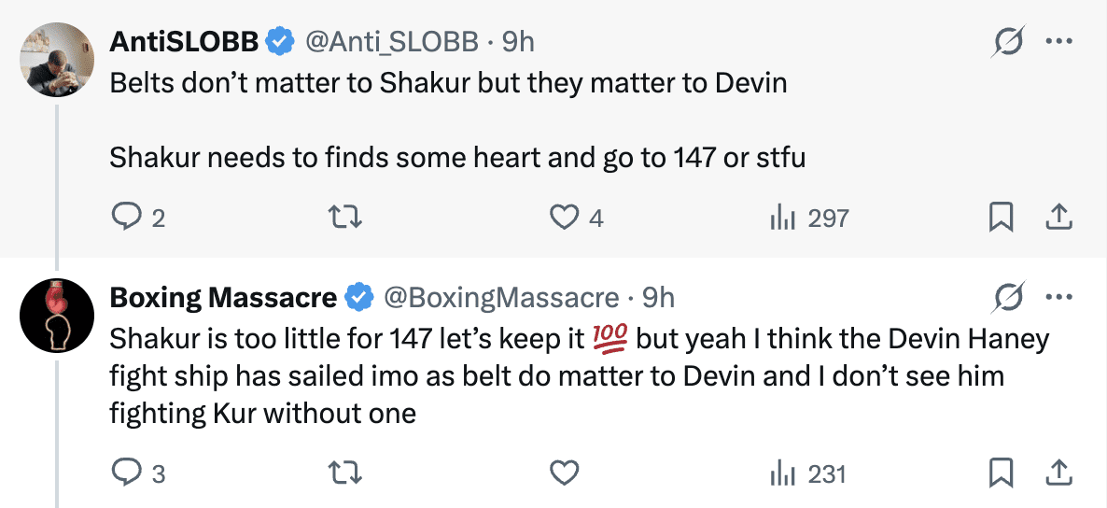Reply to Boxing Massacre's tweet
1107x508 pixels.
tap(125, 473)
